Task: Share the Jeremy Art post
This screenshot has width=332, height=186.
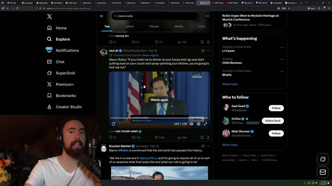Action: pos(208,42)
